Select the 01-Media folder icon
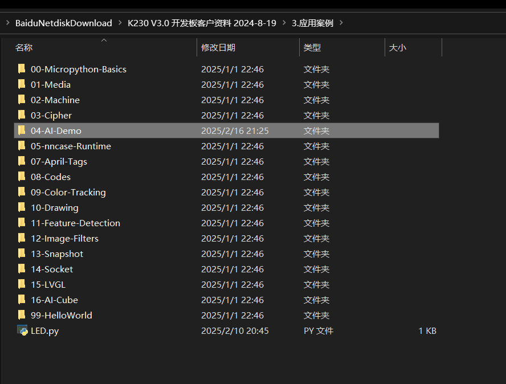Screen dimensions: 506x384 pos(22,84)
